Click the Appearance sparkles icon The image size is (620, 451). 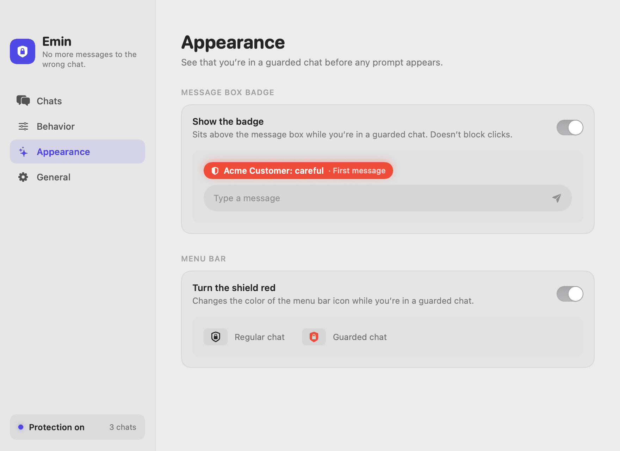(23, 152)
